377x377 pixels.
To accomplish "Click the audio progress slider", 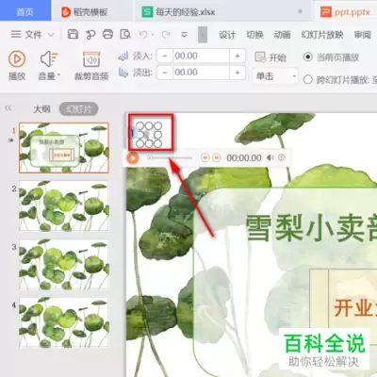I will [x=171, y=157].
